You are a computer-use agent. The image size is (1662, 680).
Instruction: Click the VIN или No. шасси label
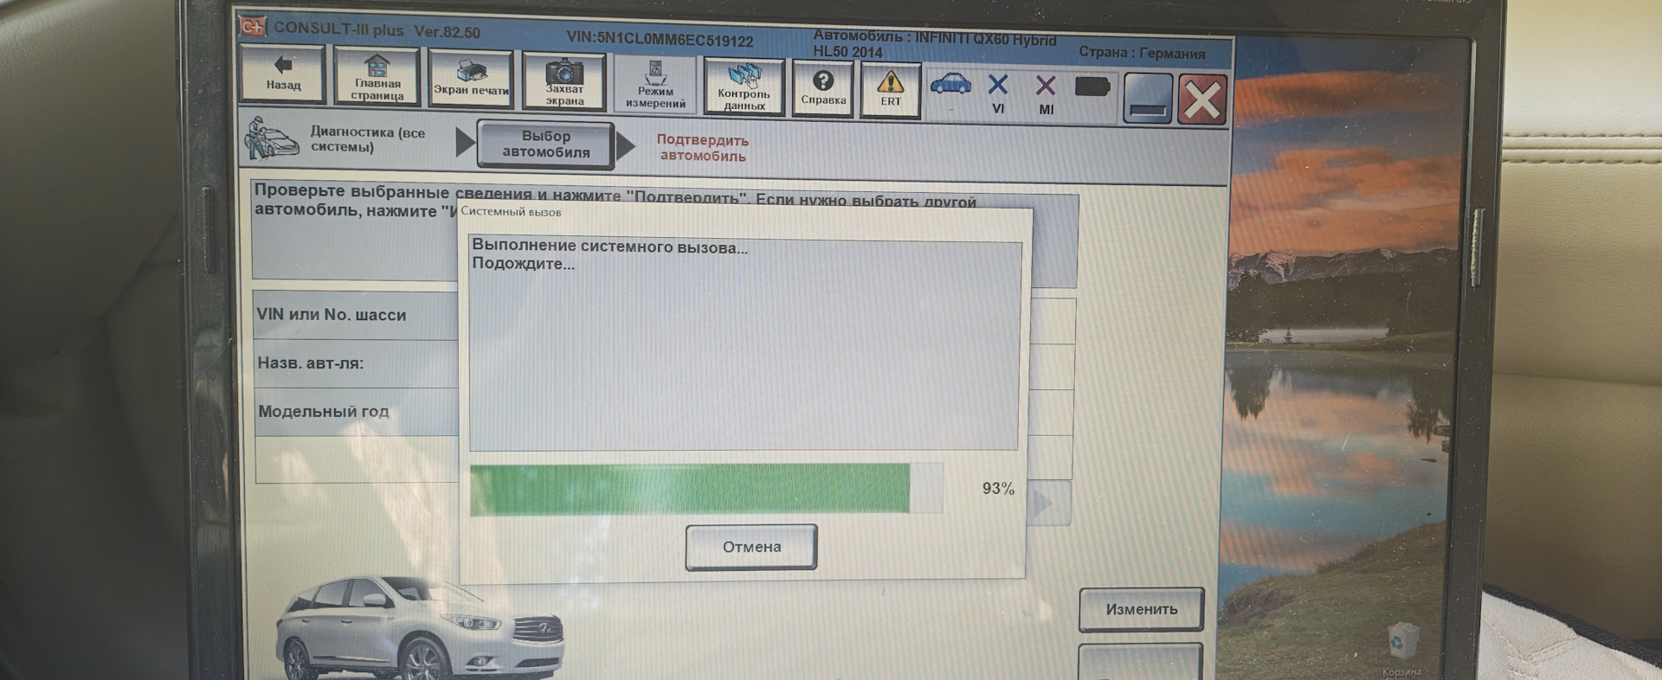(x=331, y=315)
